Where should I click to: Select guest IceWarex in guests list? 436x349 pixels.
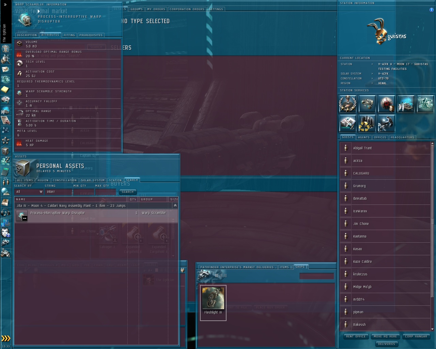(385, 211)
